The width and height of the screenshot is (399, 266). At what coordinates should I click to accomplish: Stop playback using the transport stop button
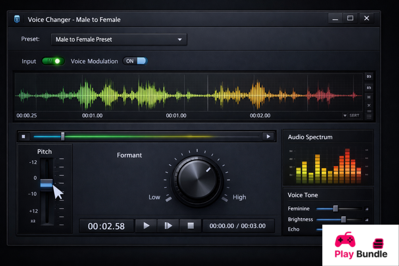[191, 225]
